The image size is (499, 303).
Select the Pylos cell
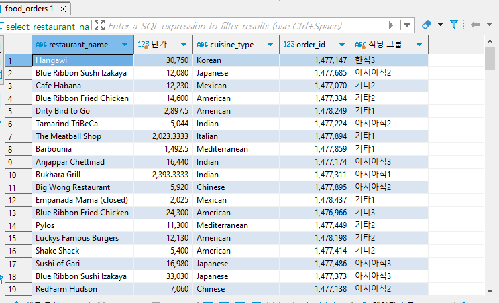(82, 225)
